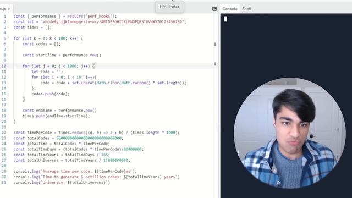The width and height of the screenshot is (352, 198).
Task: Click '13800000000' value on line 27
Action: (x=116, y=160)
